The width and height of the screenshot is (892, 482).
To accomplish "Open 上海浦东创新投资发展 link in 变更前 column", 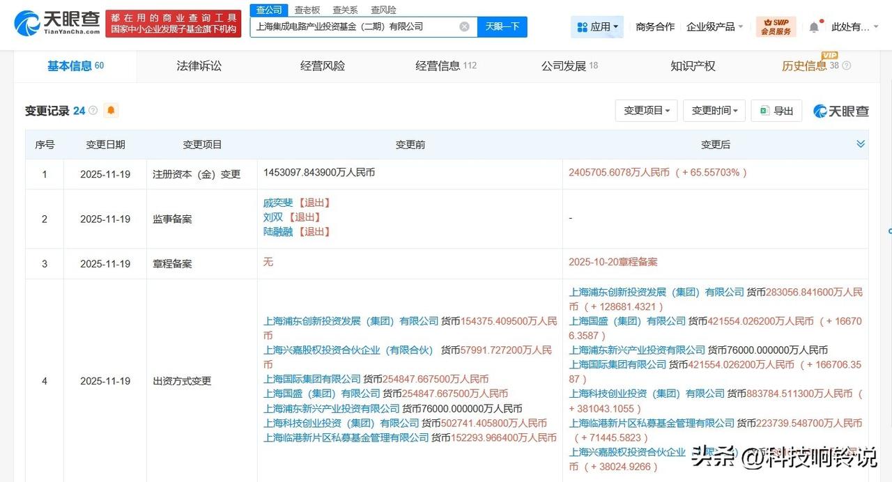I will (x=351, y=321).
